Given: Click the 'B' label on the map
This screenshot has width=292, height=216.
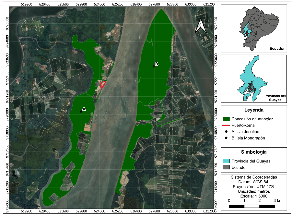Looking at the screenshot, I should 157,64.
